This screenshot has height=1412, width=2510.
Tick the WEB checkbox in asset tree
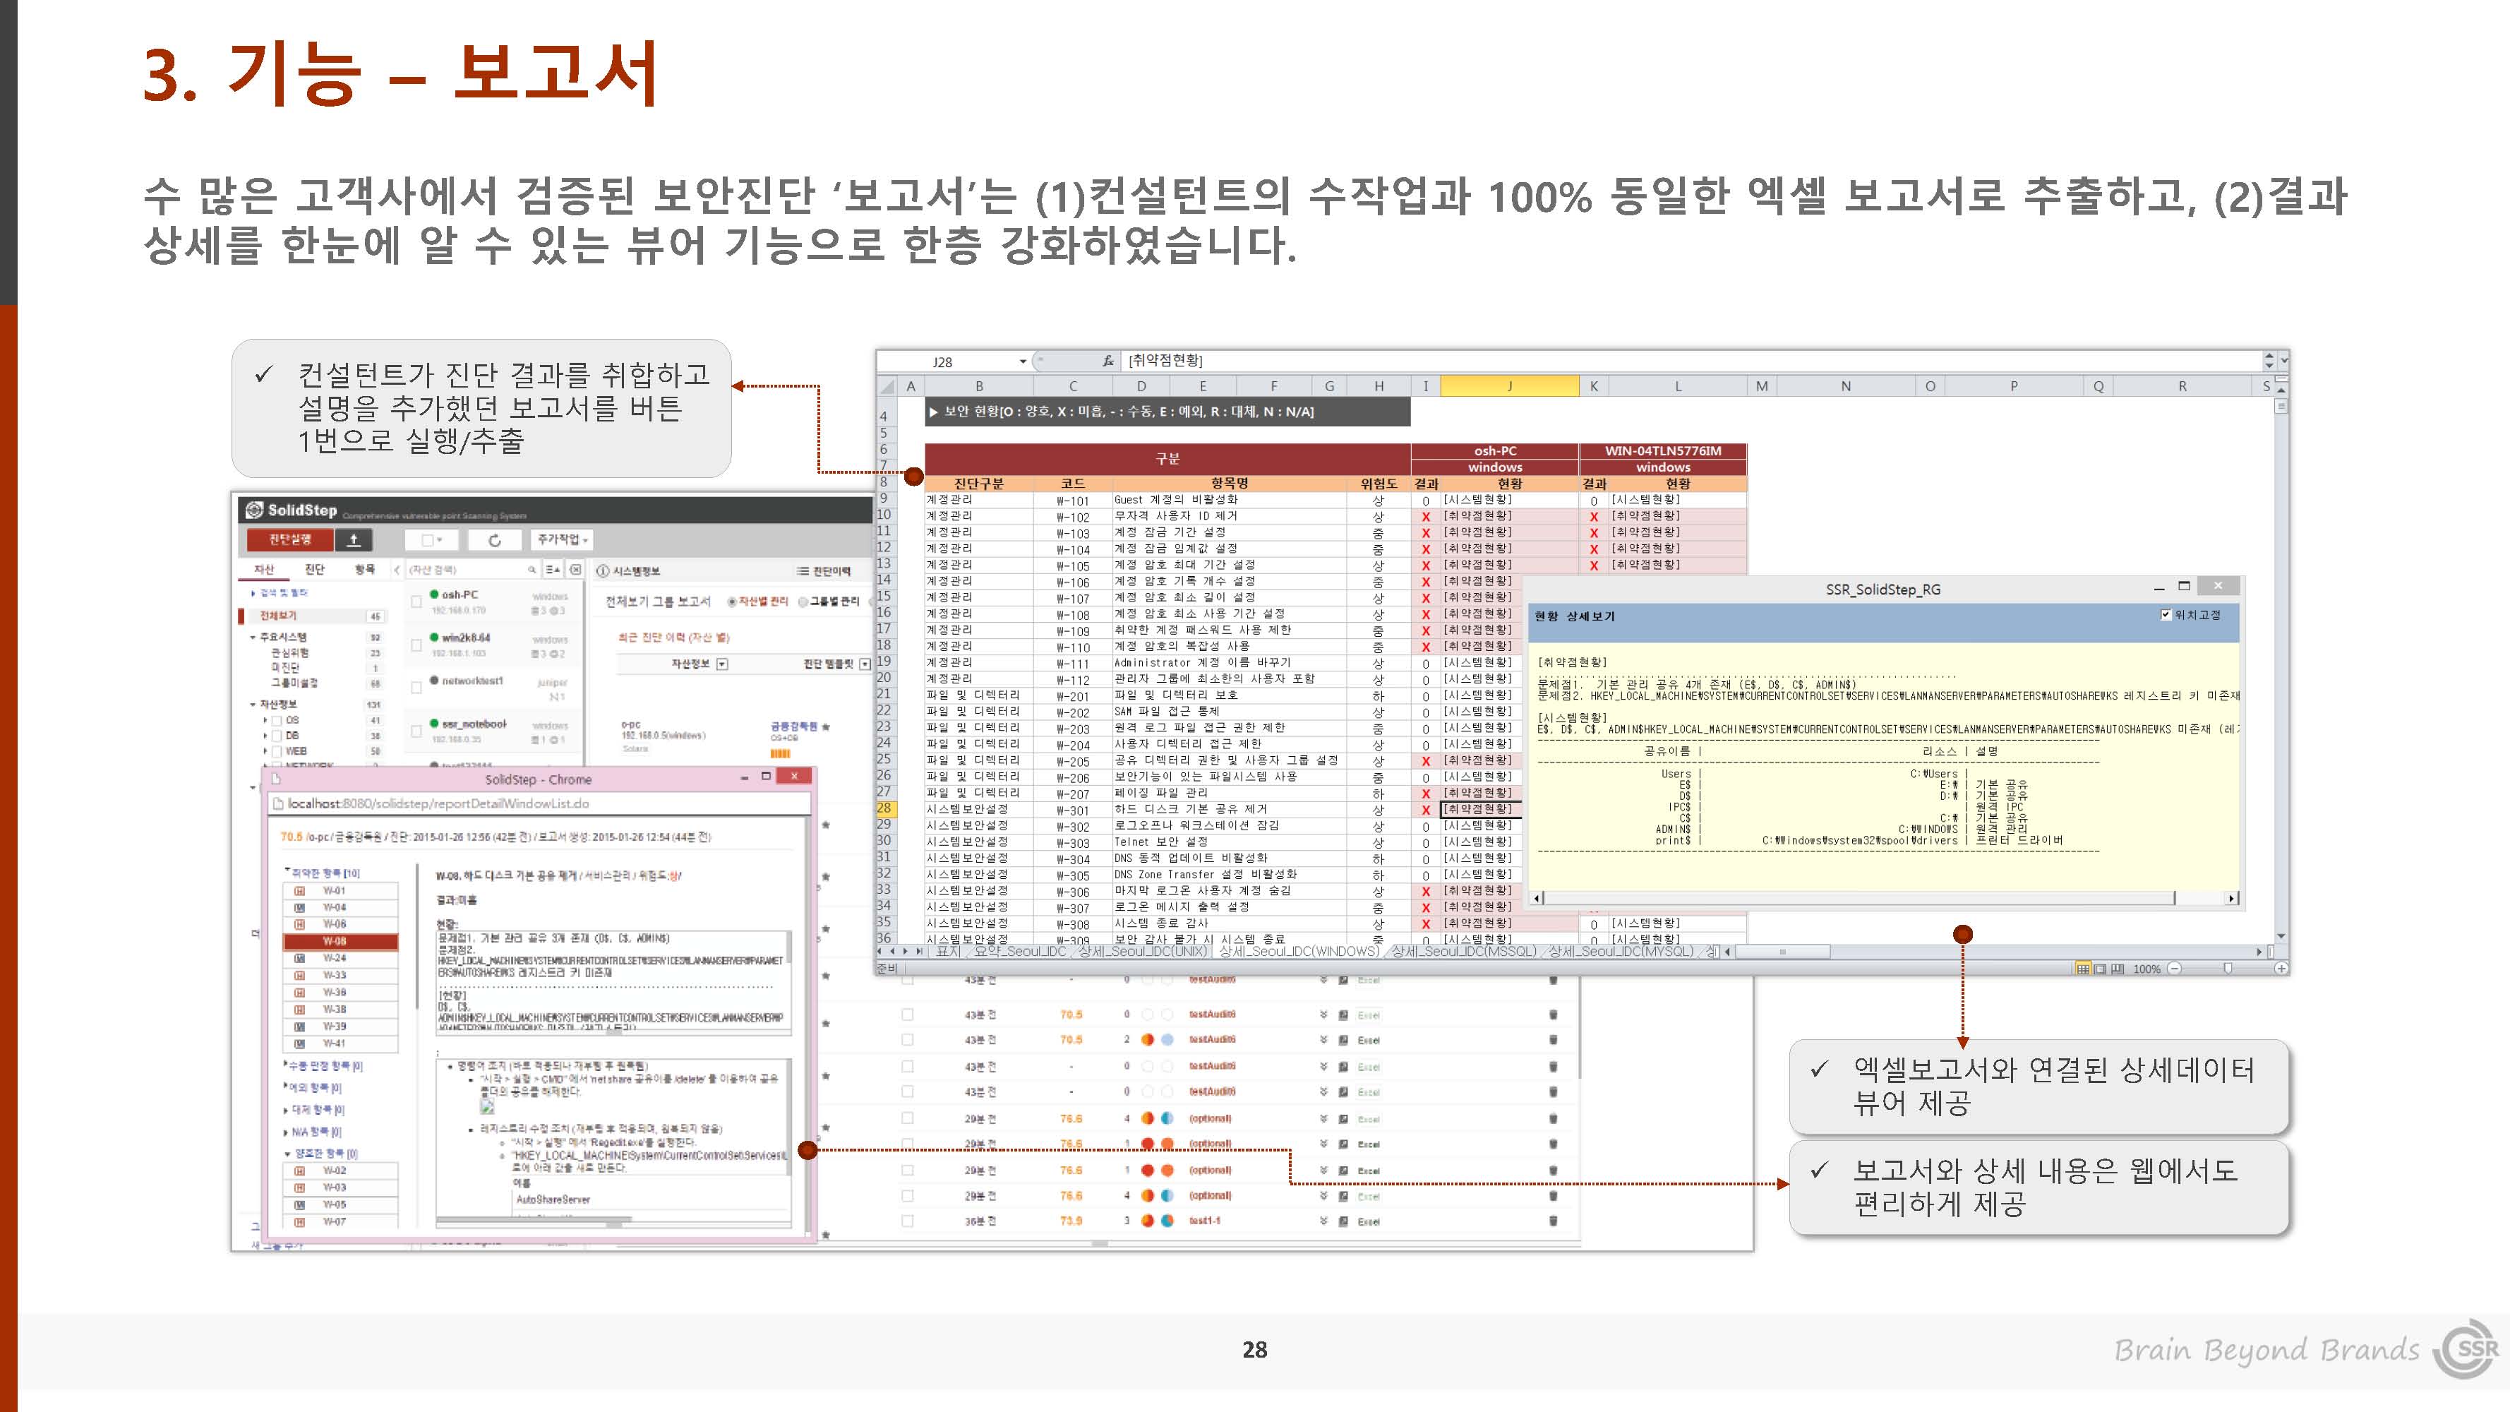[277, 751]
